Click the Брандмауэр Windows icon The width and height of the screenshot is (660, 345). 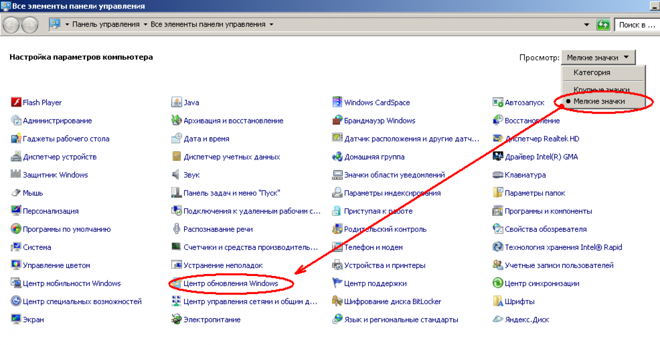tap(337, 120)
